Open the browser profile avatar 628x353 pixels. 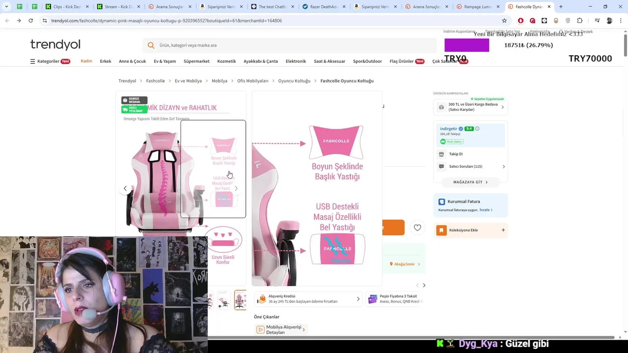609,21
